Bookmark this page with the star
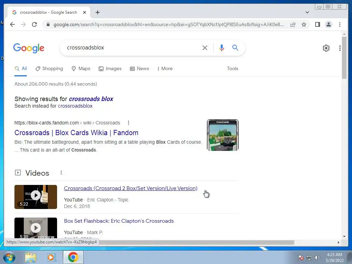The height and width of the screenshot is (264, 352). coord(304,24)
